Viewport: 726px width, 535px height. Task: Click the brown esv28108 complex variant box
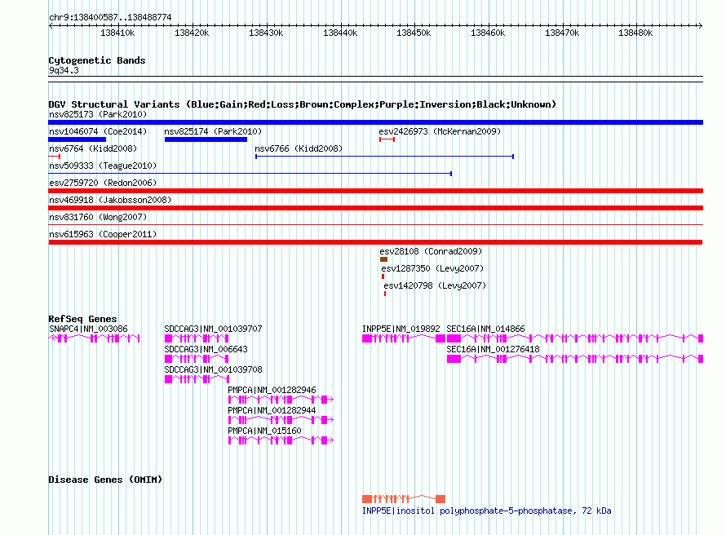383,259
